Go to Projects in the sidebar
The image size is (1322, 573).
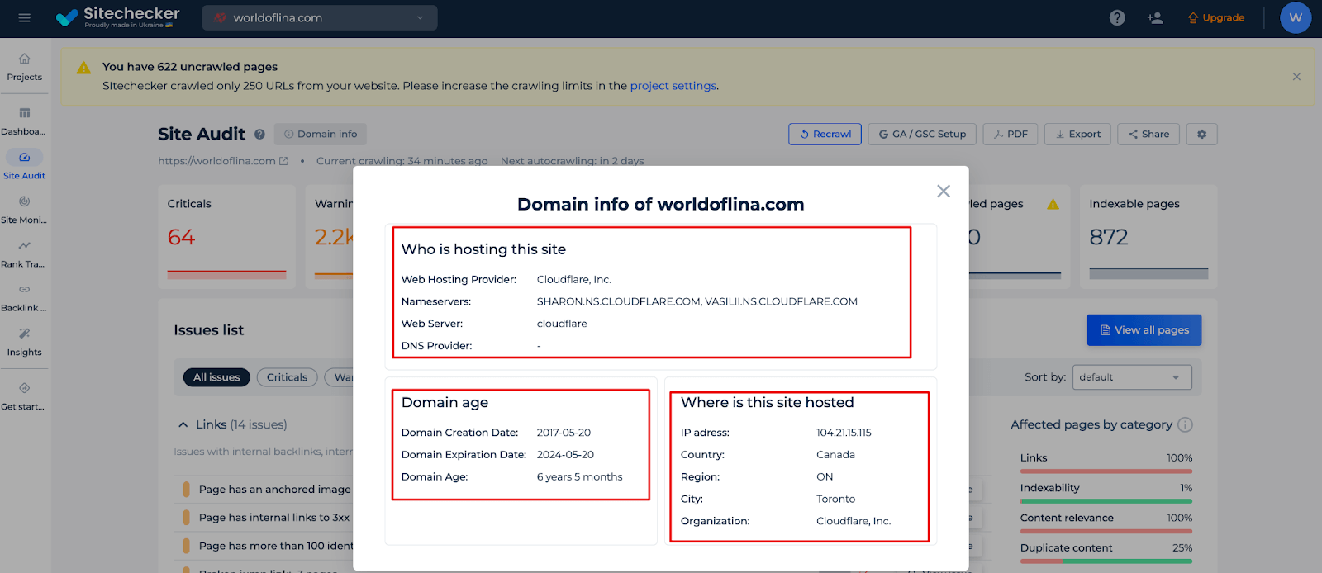(x=25, y=67)
